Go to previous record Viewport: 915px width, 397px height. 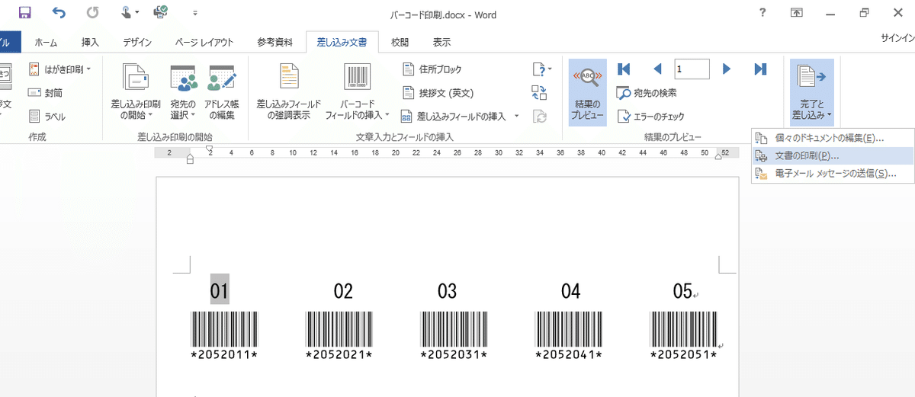657,69
